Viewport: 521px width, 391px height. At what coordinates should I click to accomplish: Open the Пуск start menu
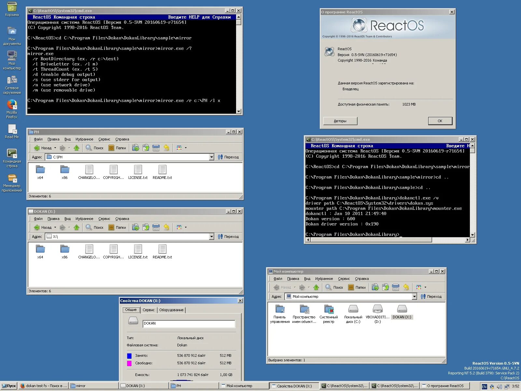9,386
